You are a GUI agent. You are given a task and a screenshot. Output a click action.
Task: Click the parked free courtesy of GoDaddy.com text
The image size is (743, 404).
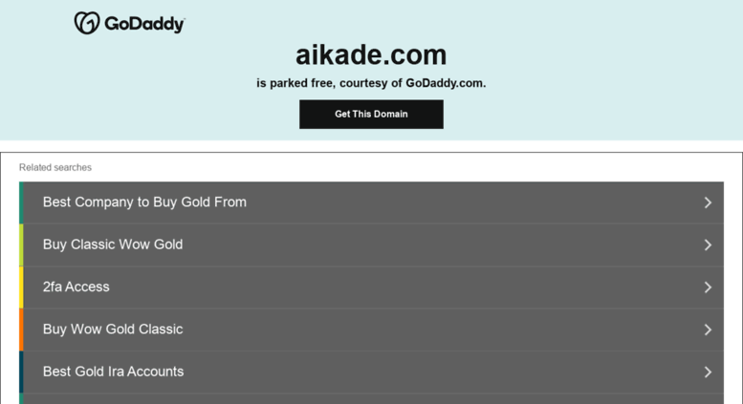(371, 83)
